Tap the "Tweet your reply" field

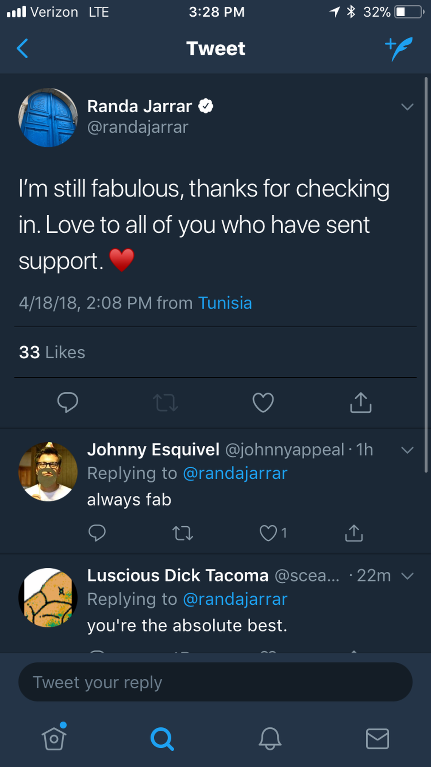215,682
